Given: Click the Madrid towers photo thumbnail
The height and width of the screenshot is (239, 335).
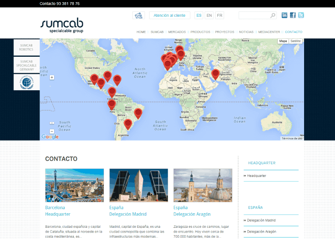Looking at the screenshot, I should pyautogui.click(x=139, y=185).
